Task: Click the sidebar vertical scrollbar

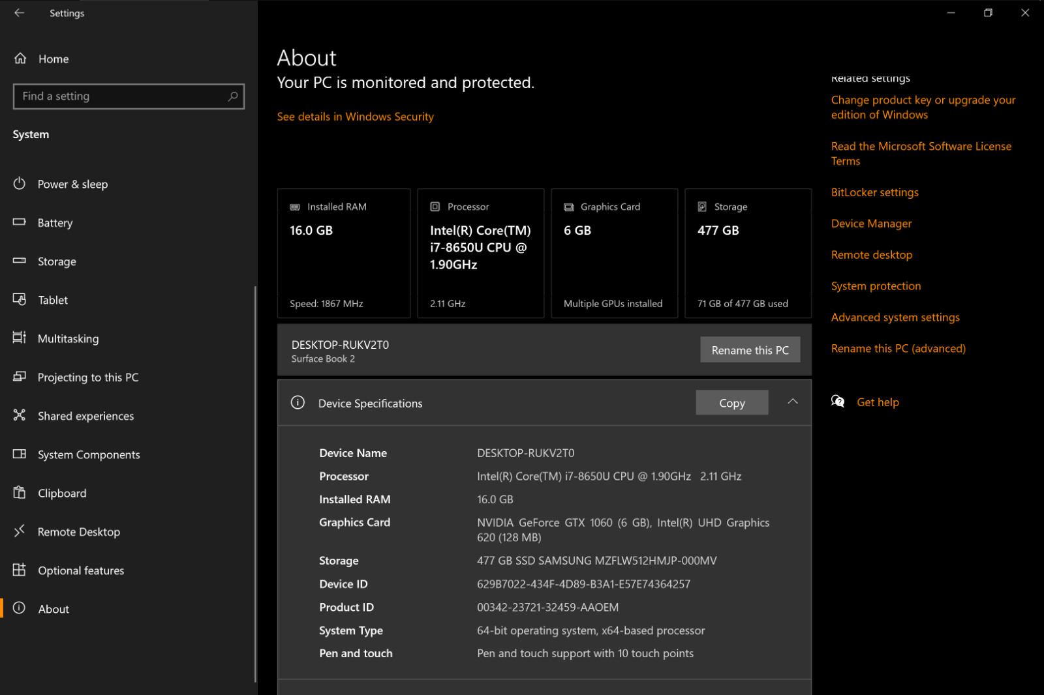Action: [x=255, y=484]
